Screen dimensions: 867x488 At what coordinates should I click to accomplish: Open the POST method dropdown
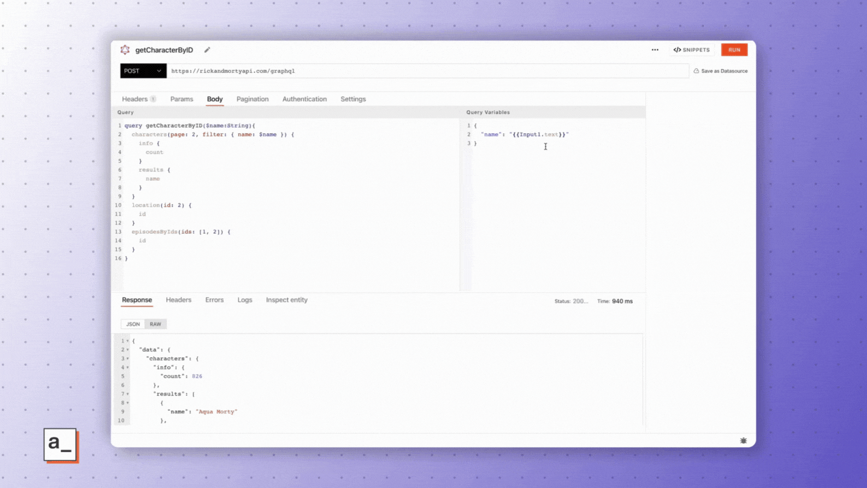[143, 71]
